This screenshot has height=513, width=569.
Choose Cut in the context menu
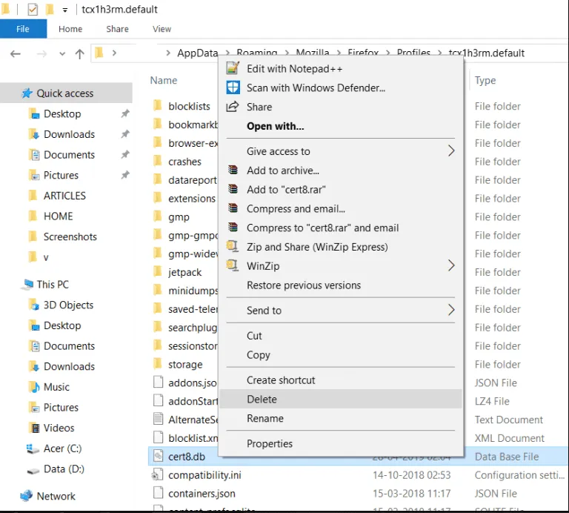pos(340,336)
